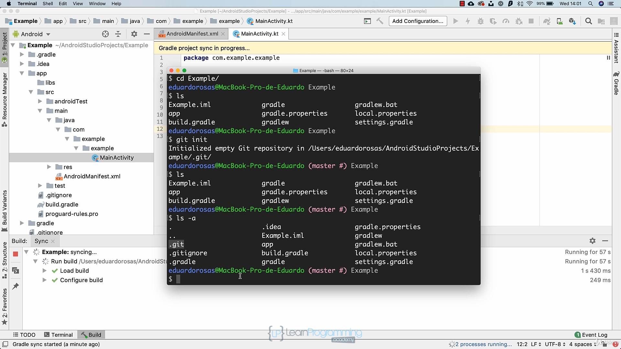Stop the build with red square icon
Image resolution: width=621 pixels, height=349 pixels.
(16, 254)
